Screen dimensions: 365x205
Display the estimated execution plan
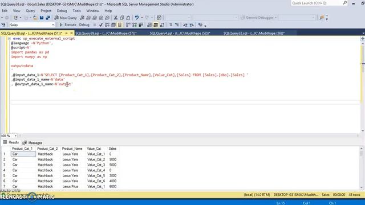(x=107, y=25)
